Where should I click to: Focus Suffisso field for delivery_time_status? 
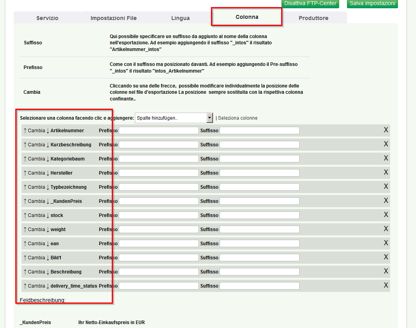pyautogui.click(x=260, y=286)
